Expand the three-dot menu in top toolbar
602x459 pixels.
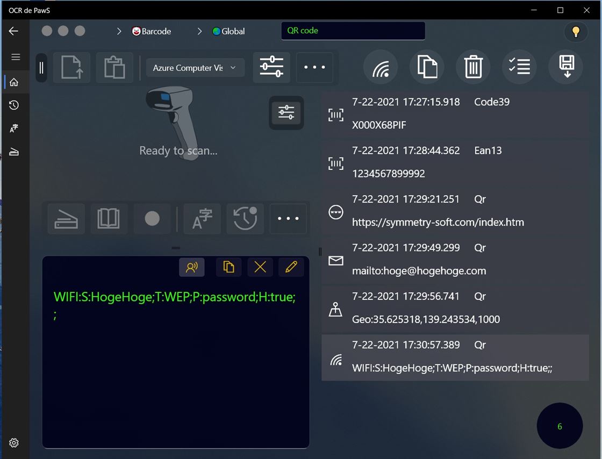(x=314, y=68)
